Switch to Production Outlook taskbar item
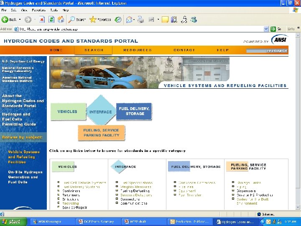 point(190,222)
